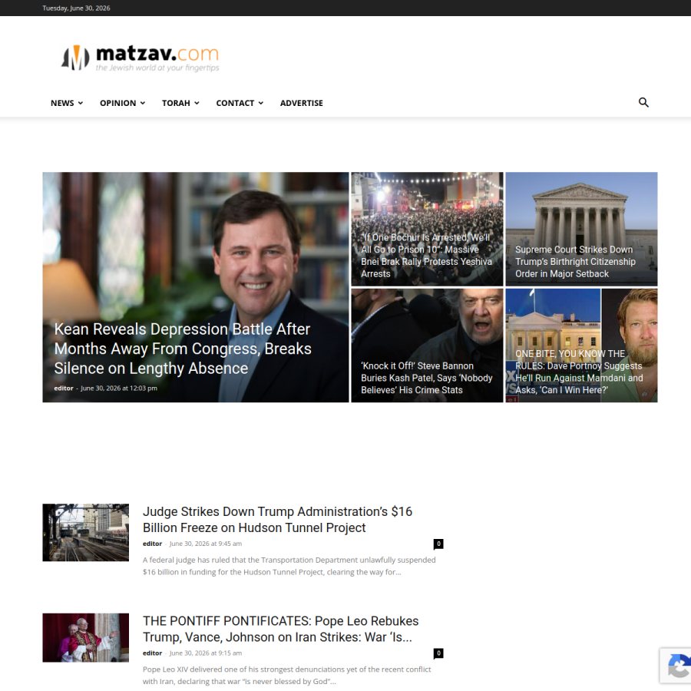
Task: Click the Hudson Tunnel railway thumbnail
Action: (x=85, y=532)
